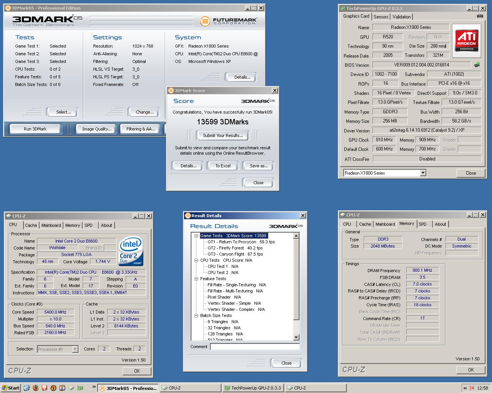
Task: Close the 3DMark Score dialog with Close button
Action: pyautogui.click(x=258, y=183)
